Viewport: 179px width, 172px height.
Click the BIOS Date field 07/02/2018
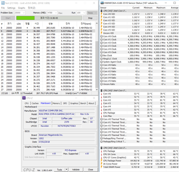(67, 142)
